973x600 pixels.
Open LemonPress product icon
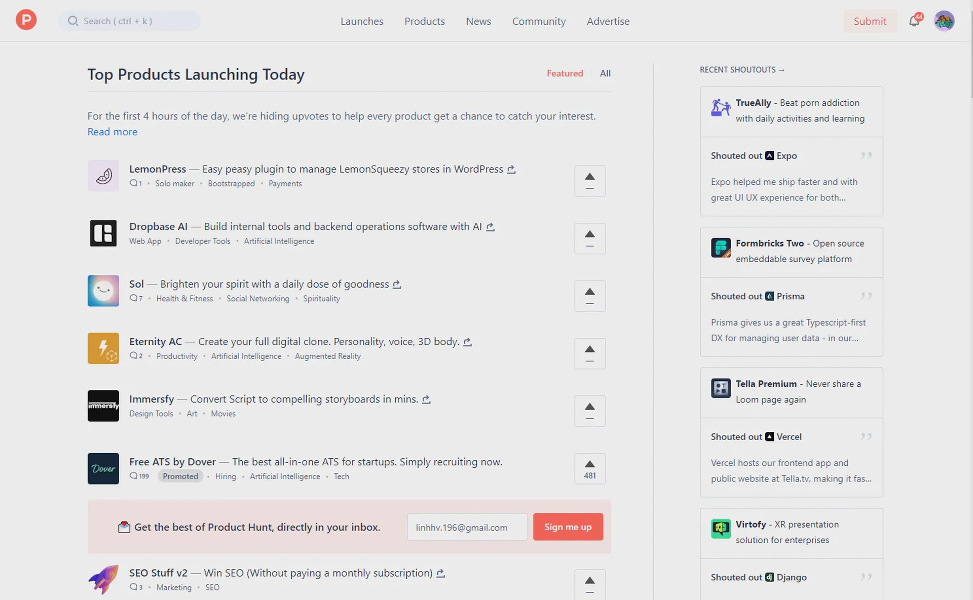103,176
